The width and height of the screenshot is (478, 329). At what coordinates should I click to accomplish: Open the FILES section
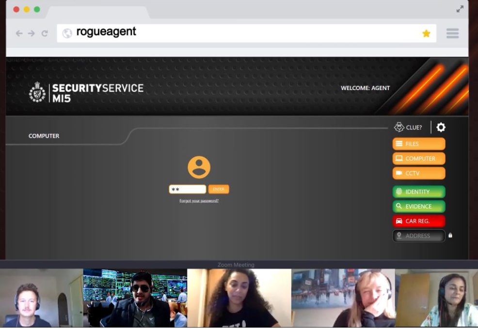418,144
